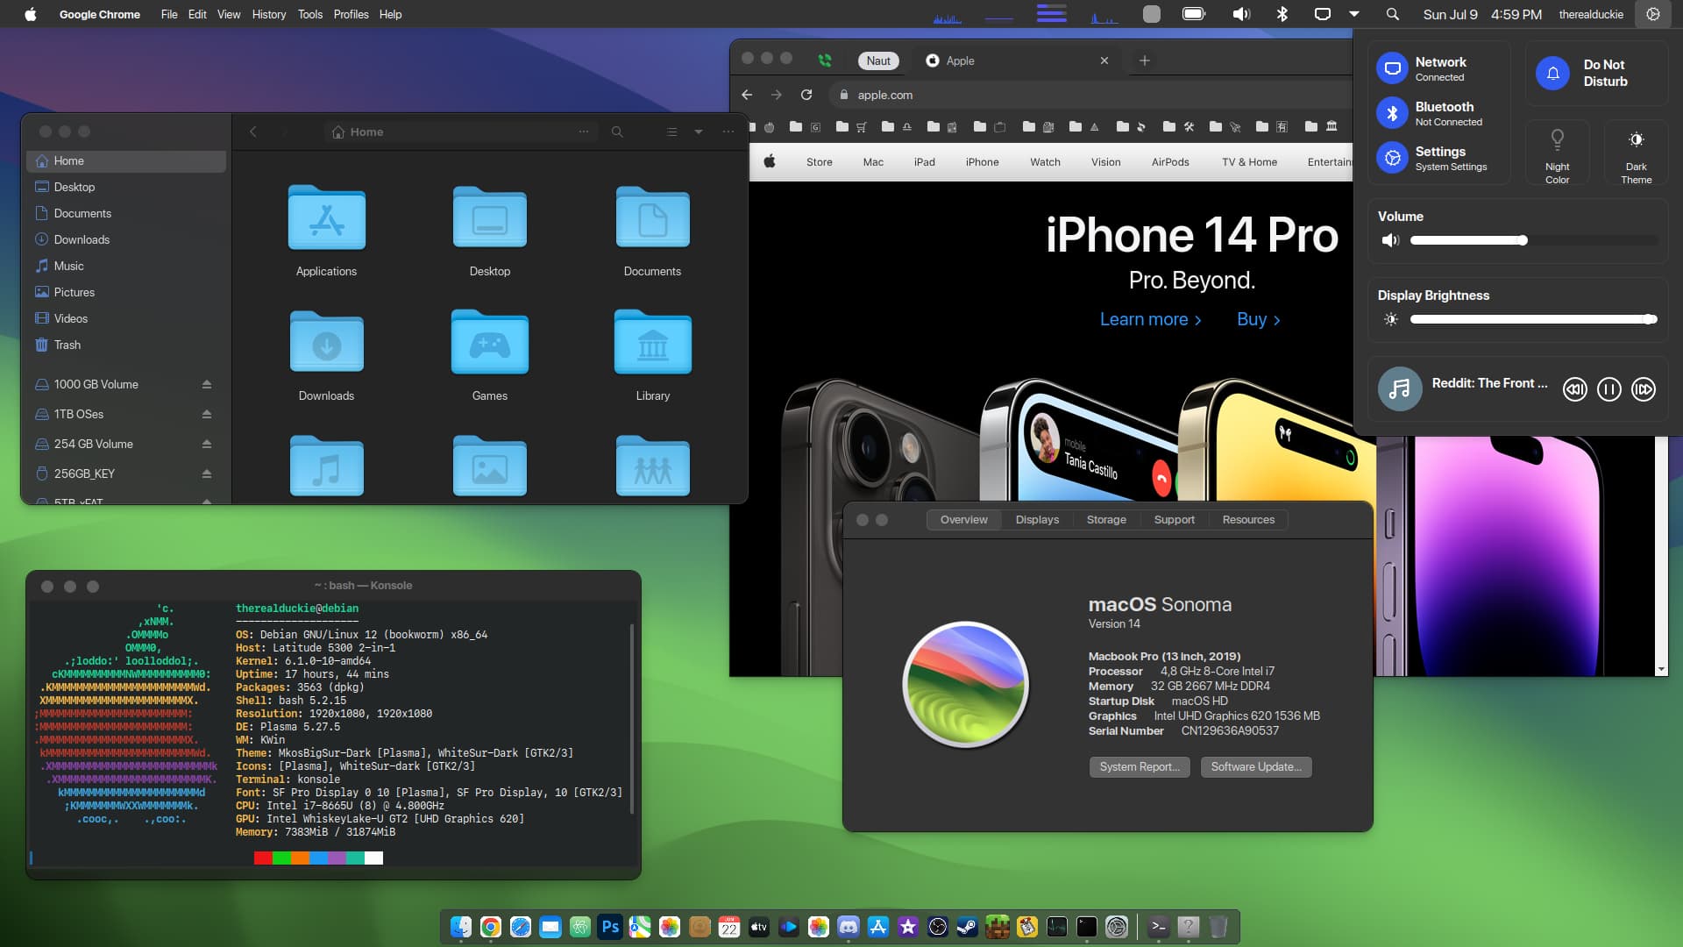Click System Report button

tap(1140, 767)
